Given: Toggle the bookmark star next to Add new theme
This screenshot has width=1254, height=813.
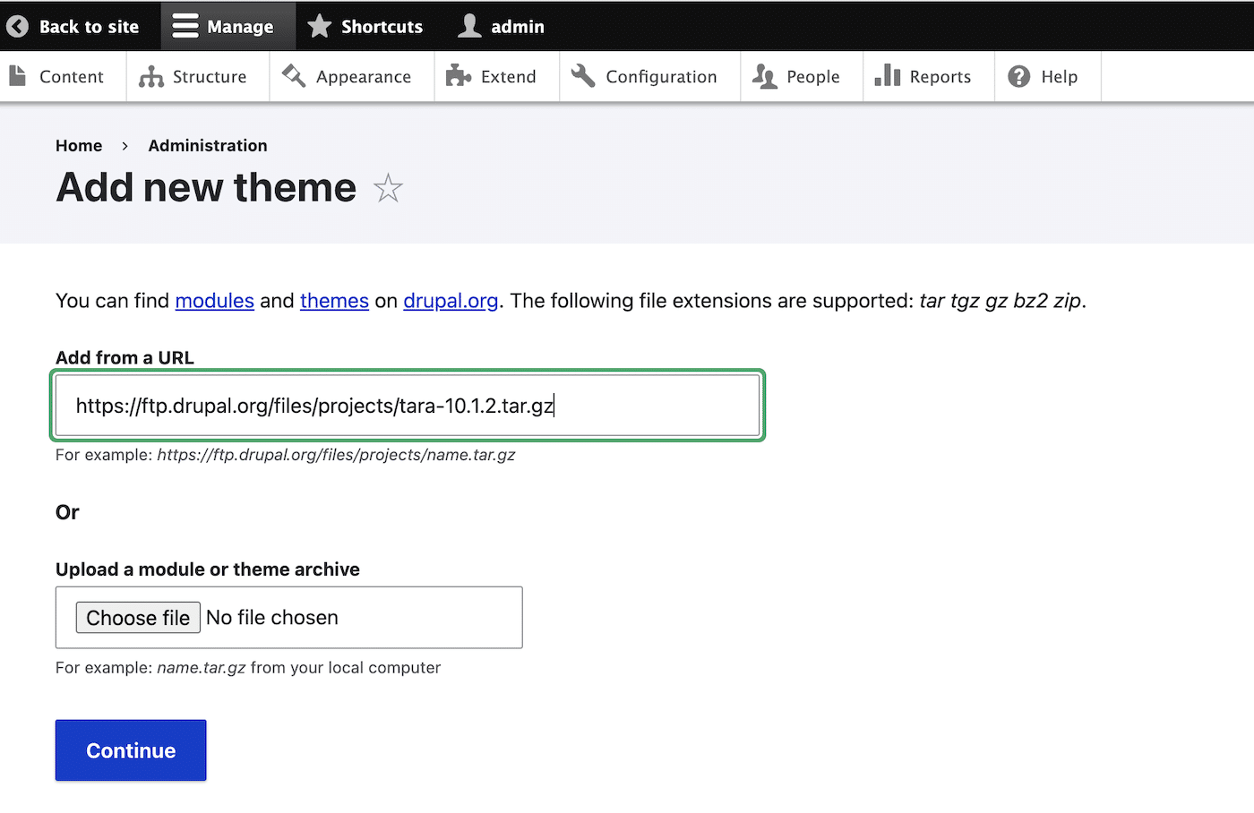Looking at the screenshot, I should pyautogui.click(x=389, y=189).
